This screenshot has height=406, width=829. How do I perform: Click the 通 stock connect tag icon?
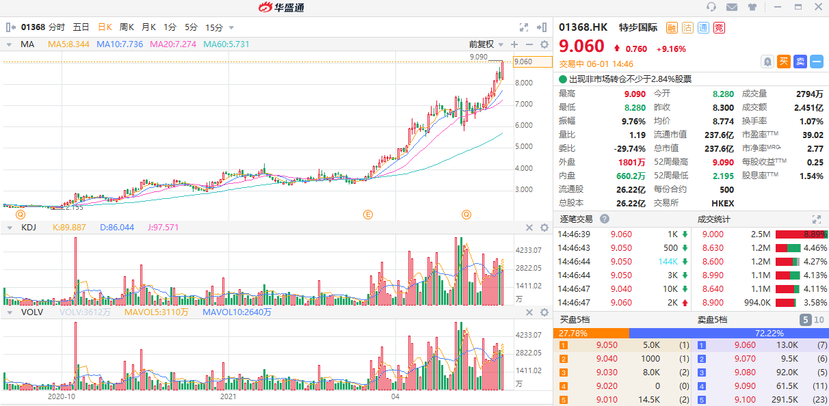pos(703,28)
